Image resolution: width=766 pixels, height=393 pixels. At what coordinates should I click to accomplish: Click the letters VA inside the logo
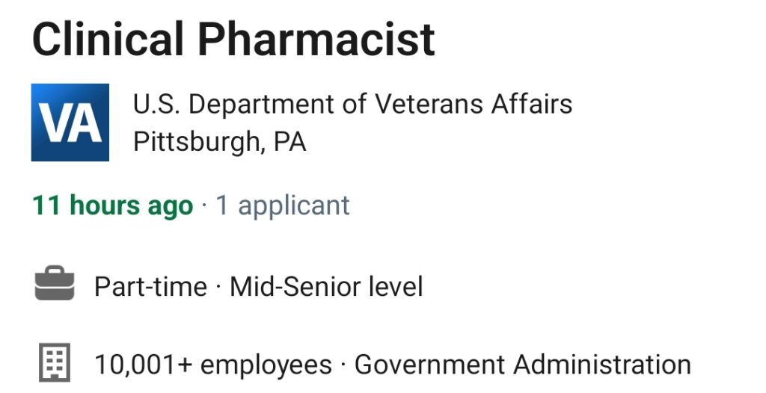tap(70, 126)
